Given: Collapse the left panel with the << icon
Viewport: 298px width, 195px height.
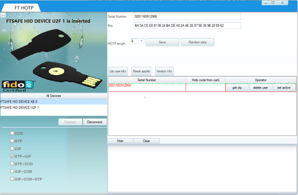Looking at the screenshot, I should pyautogui.click(x=3, y=15).
